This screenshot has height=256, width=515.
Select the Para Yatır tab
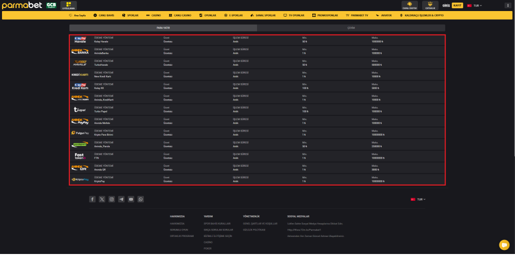point(163,28)
